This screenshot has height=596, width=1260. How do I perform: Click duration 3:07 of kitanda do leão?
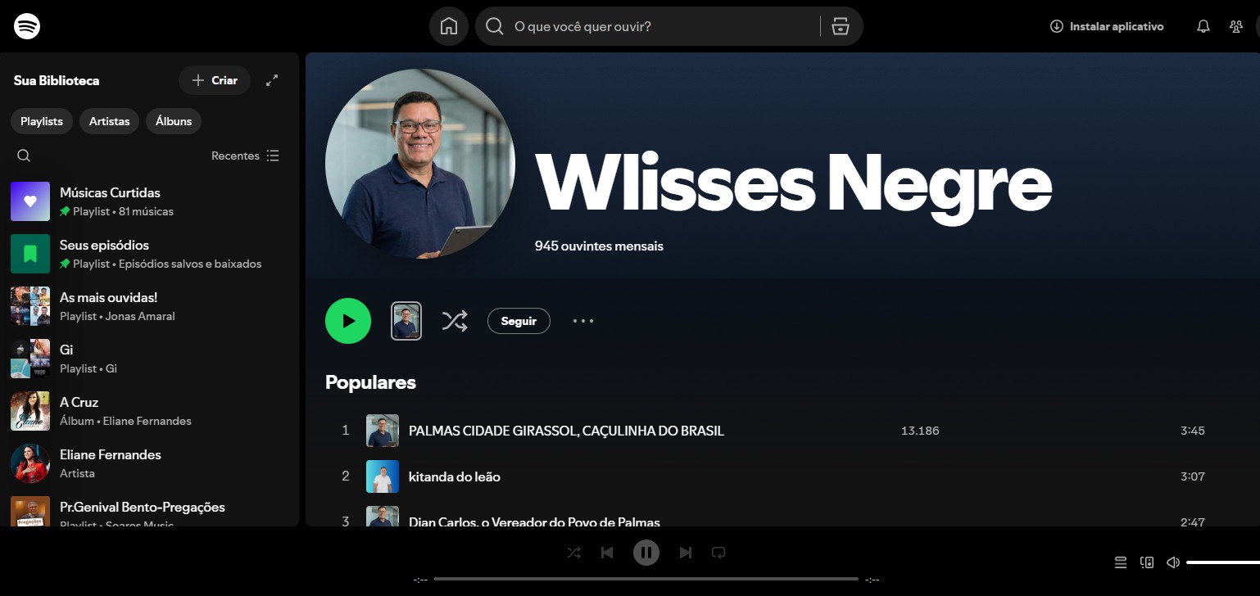click(x=1193, y=476)
